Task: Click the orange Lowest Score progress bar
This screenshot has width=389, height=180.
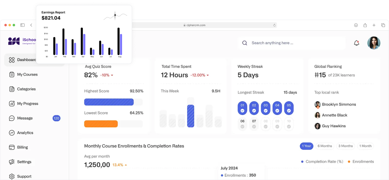Action: (101, 124)
